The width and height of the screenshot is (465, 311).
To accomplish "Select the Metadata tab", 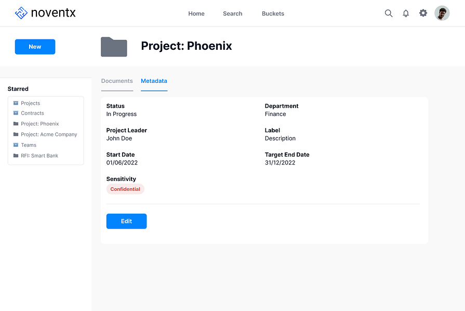I will tap(154, 81).
